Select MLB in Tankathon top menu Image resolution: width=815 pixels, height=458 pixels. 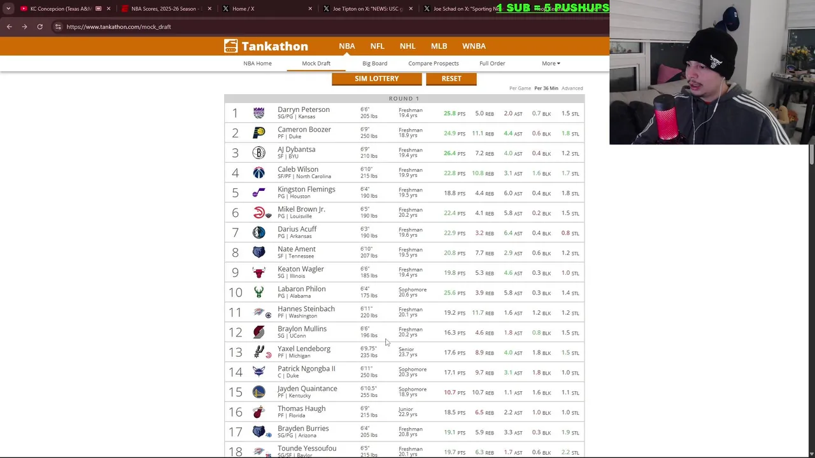click(x=439, y=46)
